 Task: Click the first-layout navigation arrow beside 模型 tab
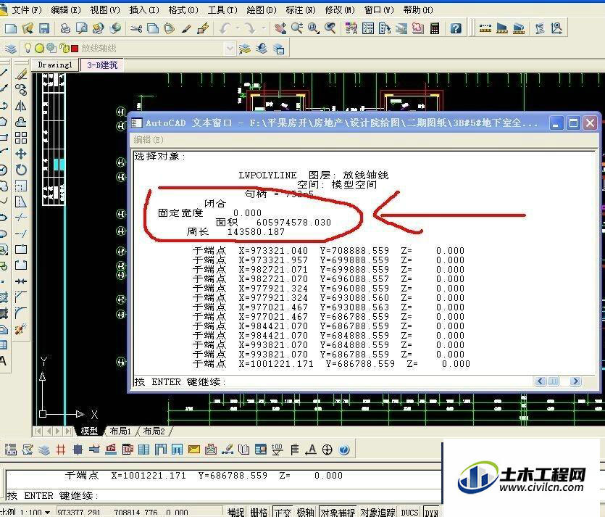[38, 431]
